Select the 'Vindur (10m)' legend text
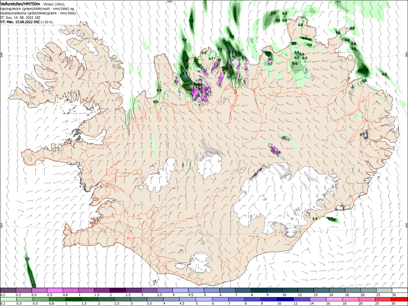 (x=54, y=4)
